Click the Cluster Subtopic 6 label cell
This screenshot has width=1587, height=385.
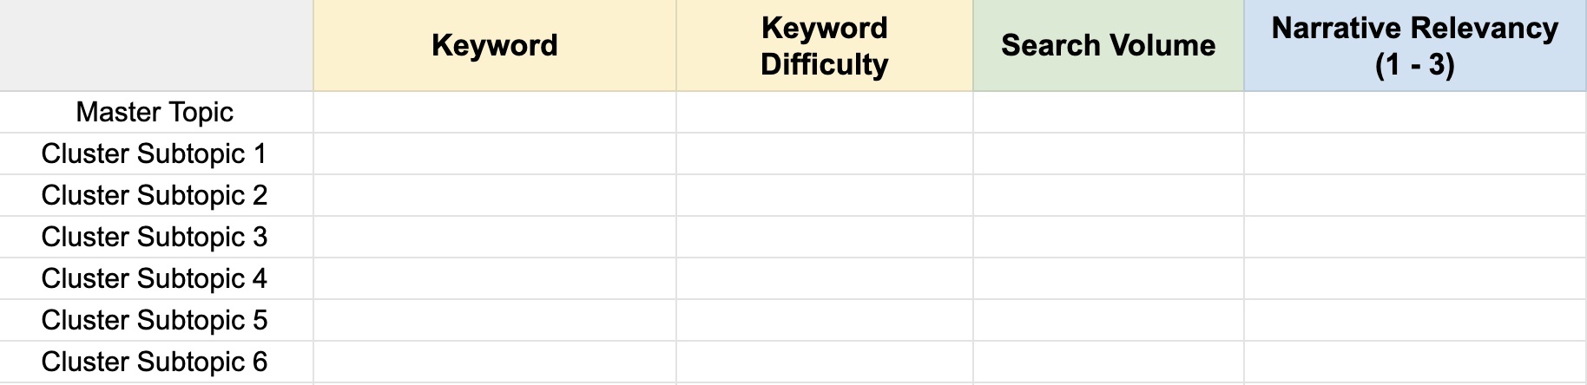tap(156, 362)
